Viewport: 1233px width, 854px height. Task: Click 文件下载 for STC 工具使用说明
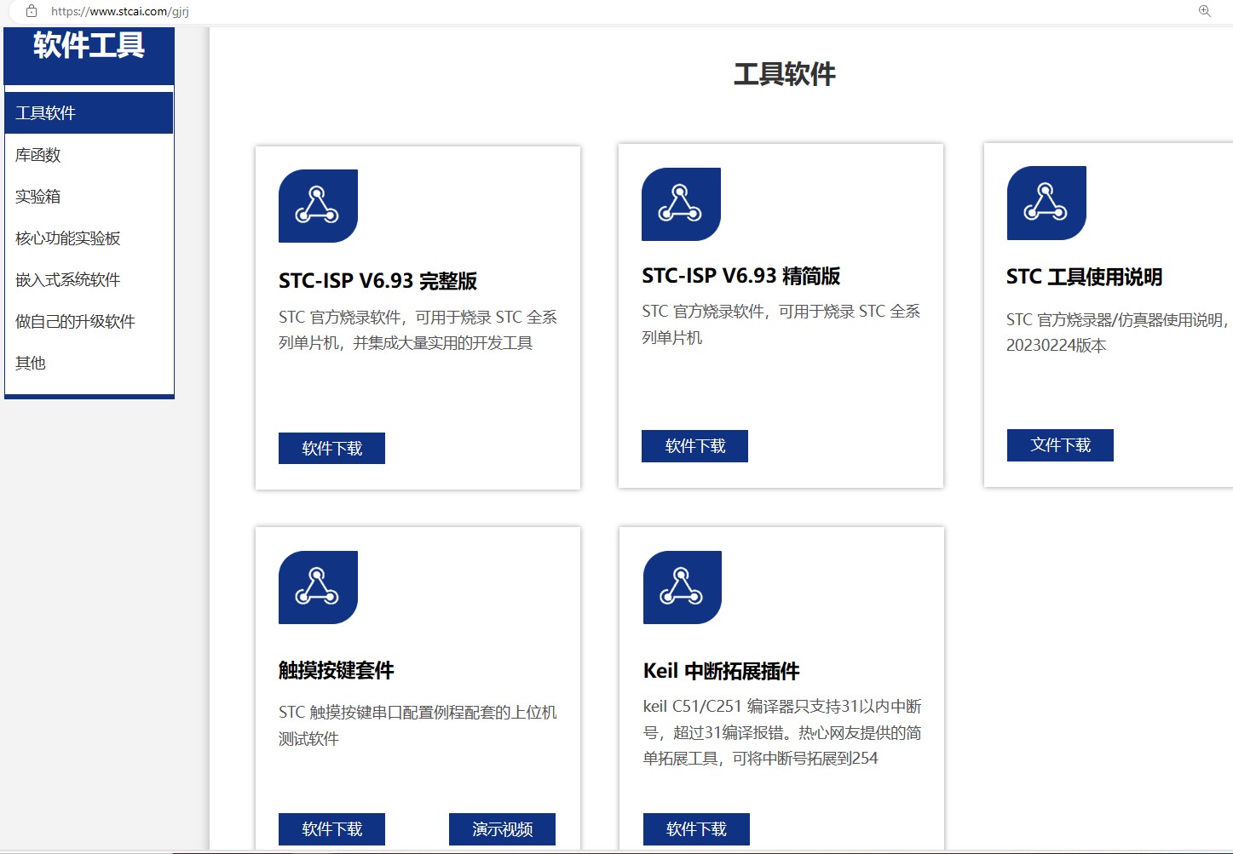(x=1060, y=445)
